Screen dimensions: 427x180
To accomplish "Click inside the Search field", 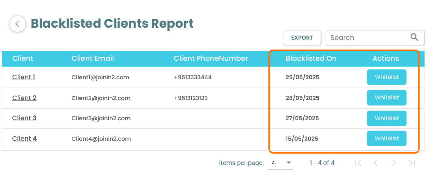I will [x=366, y=38].
